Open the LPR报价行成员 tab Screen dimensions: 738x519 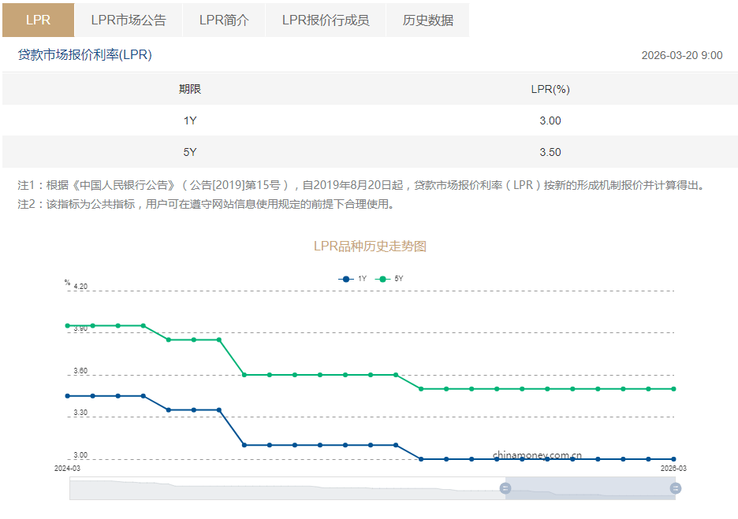pyautogui.click(x=326, y=20)
